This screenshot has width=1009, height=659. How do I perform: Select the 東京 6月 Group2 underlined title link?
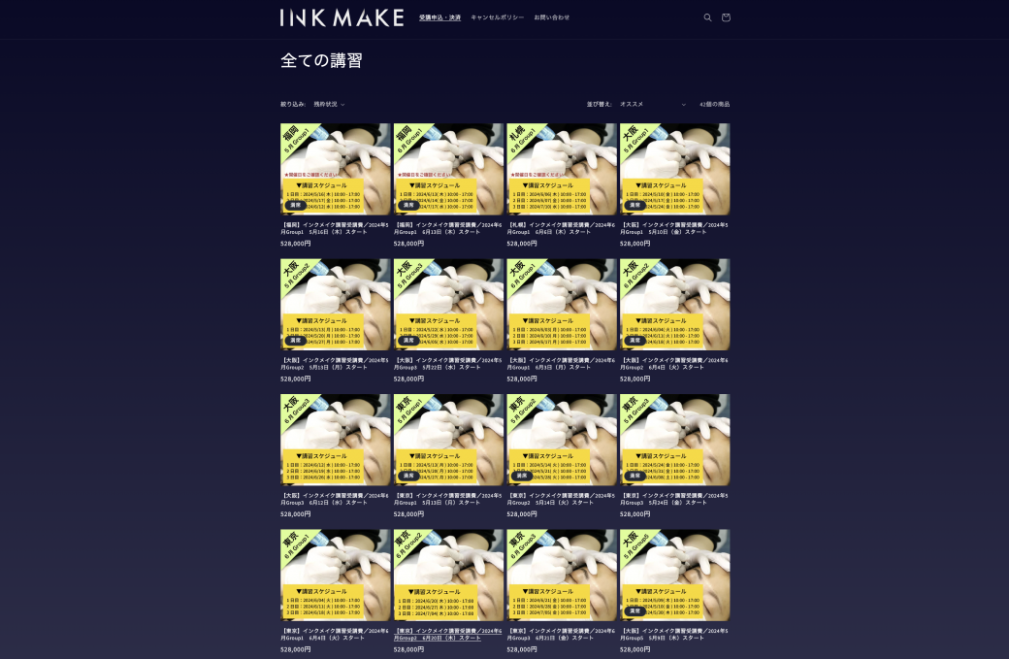click(x=448, y=635)
